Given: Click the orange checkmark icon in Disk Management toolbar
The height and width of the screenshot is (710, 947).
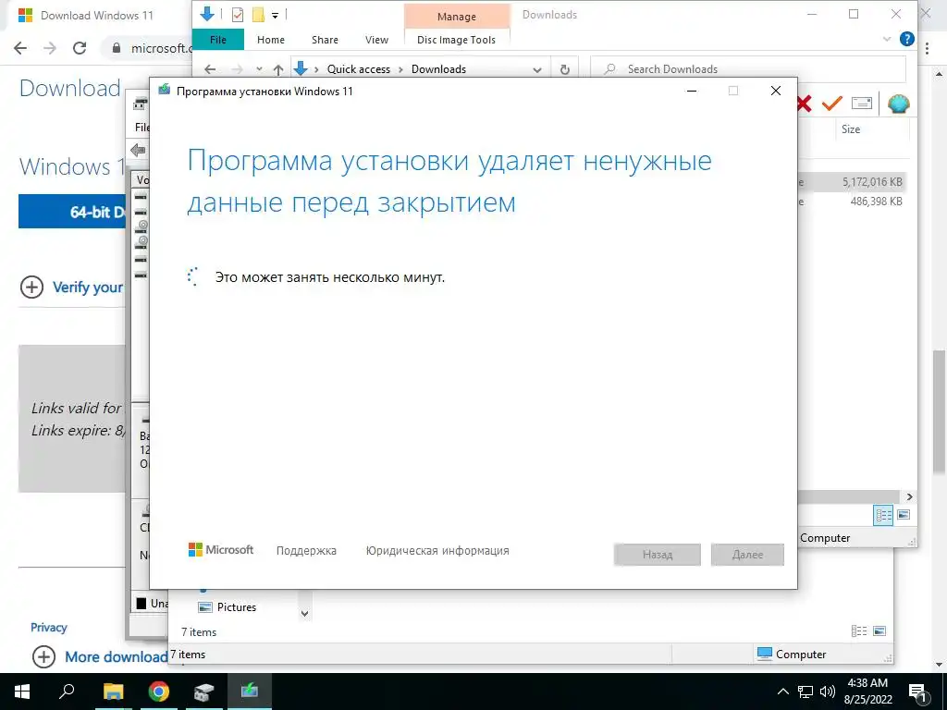Looking at the screenshot, I should click(832, 104).
